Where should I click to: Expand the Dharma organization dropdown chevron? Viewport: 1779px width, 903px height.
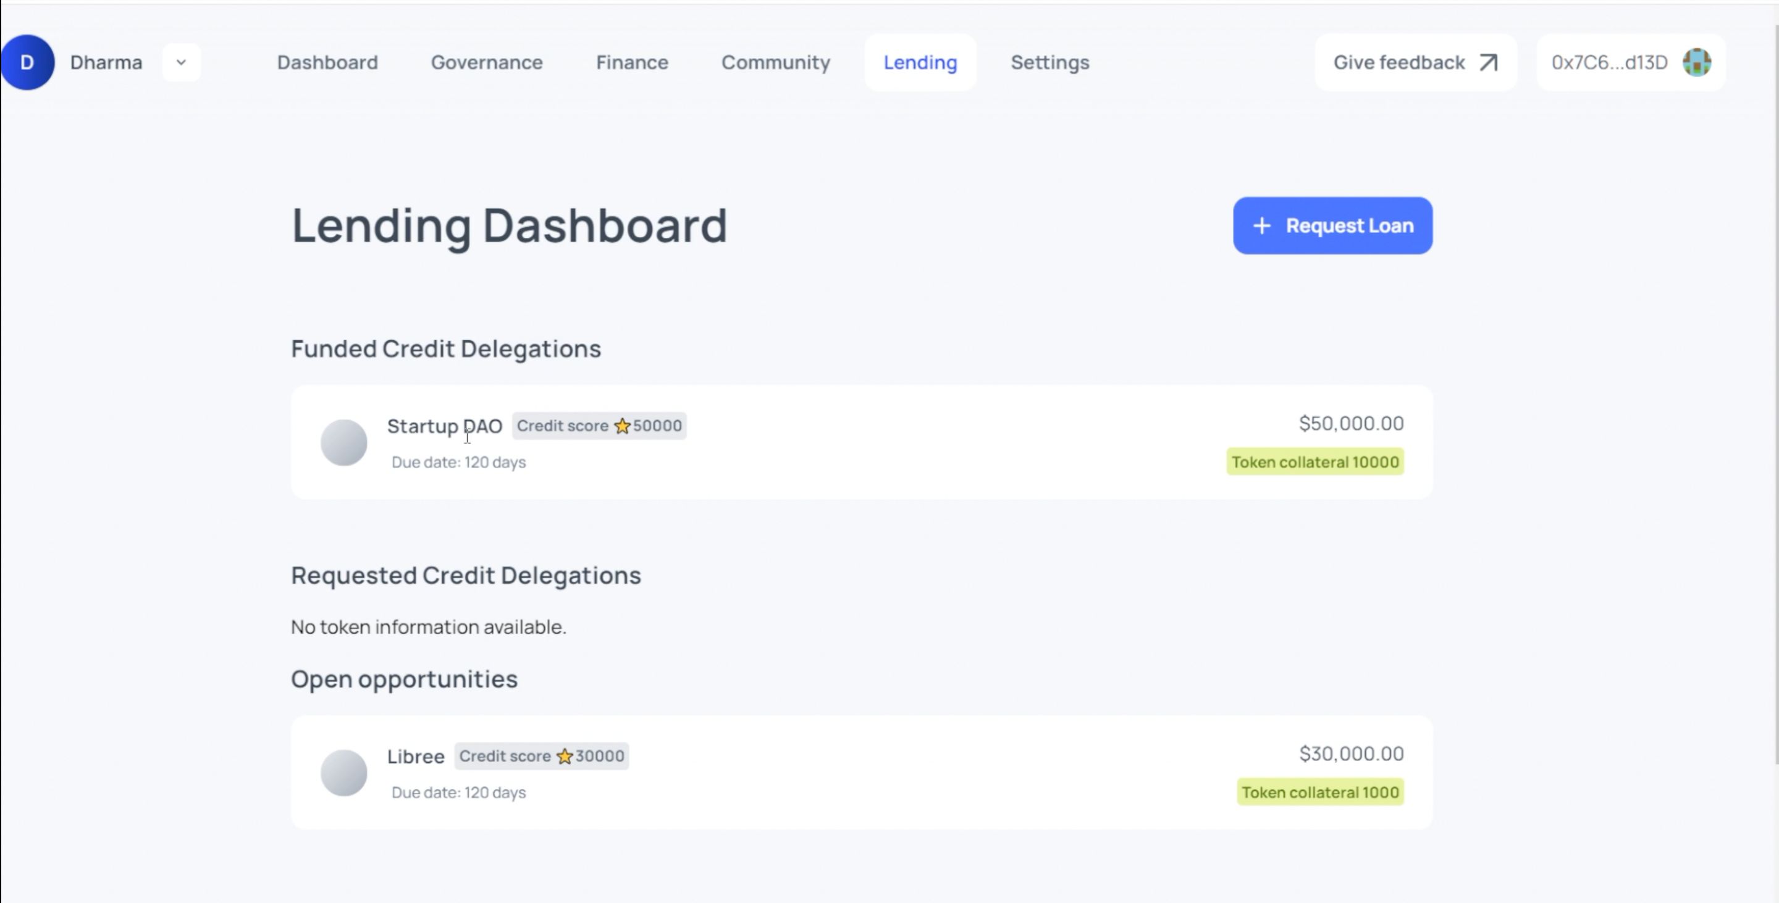tap(181, 62)
